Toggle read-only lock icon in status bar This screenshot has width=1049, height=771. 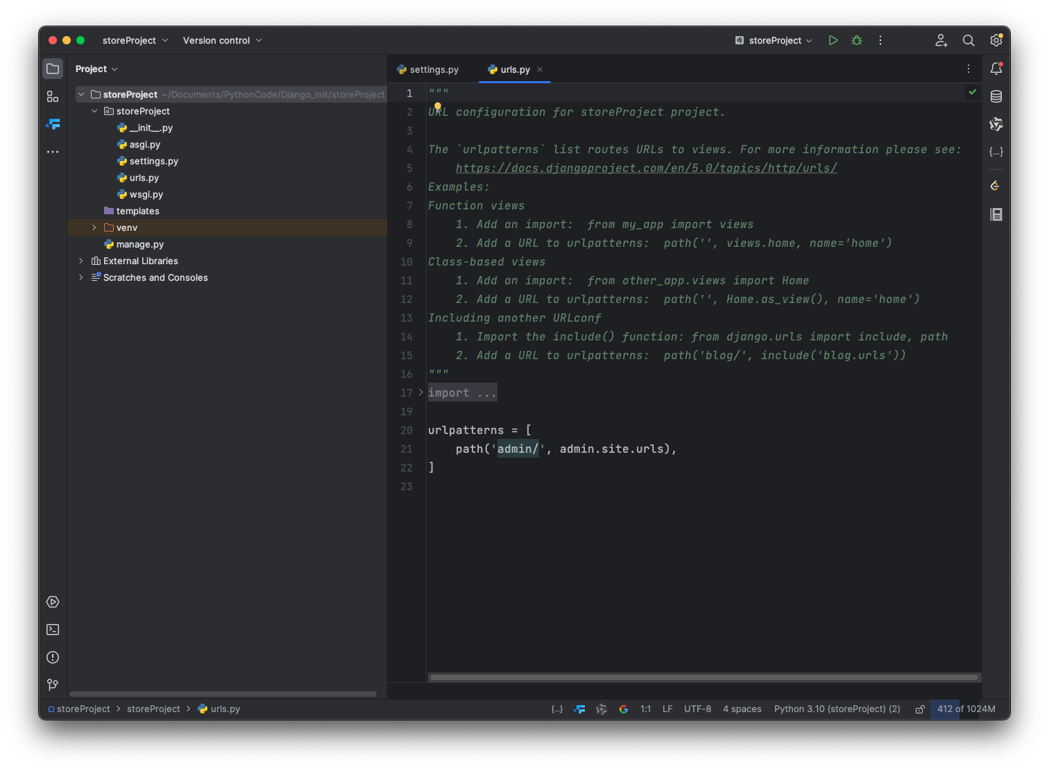click(x=920, y=709)
